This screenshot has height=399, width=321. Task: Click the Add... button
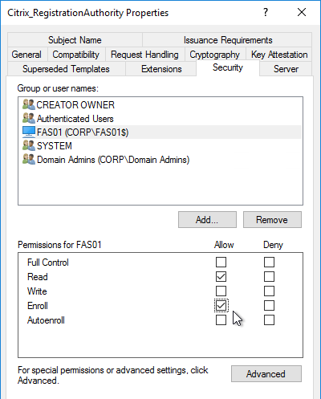(207, 220)
